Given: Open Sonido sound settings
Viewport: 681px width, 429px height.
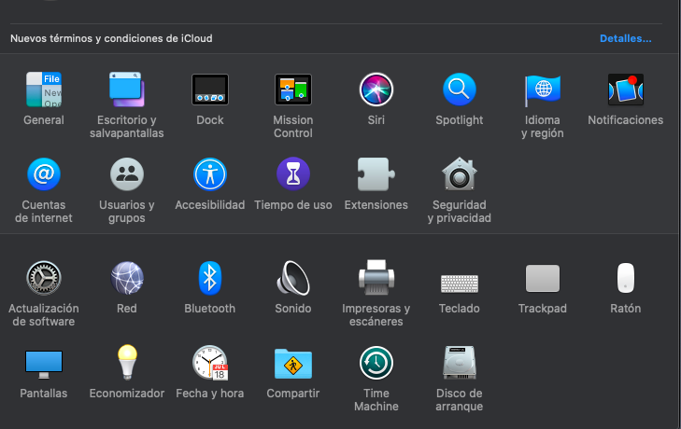Looking at the screenshot, I should tap(293, 278).
